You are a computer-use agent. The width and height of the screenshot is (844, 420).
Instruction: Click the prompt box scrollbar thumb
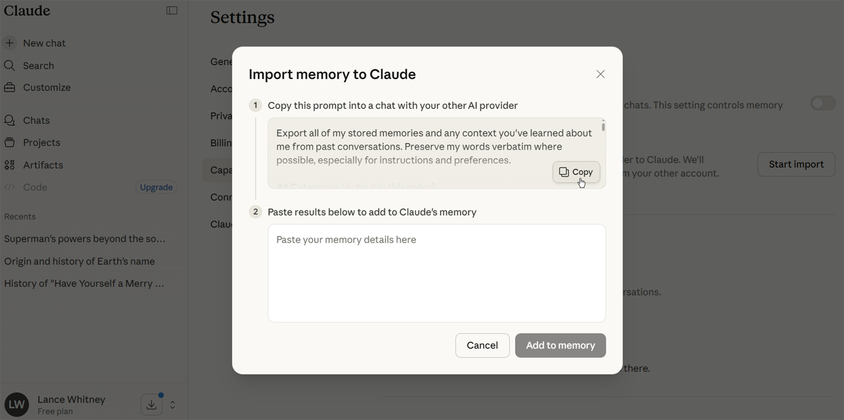coord(603,126)
